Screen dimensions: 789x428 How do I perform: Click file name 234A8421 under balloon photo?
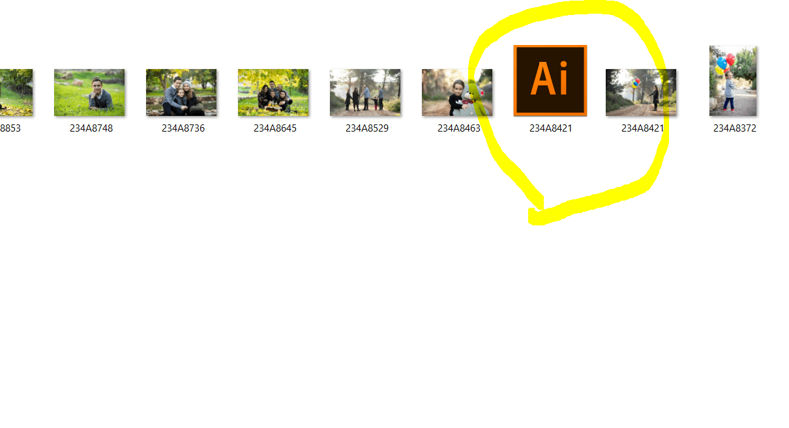[x=643, y=128]
